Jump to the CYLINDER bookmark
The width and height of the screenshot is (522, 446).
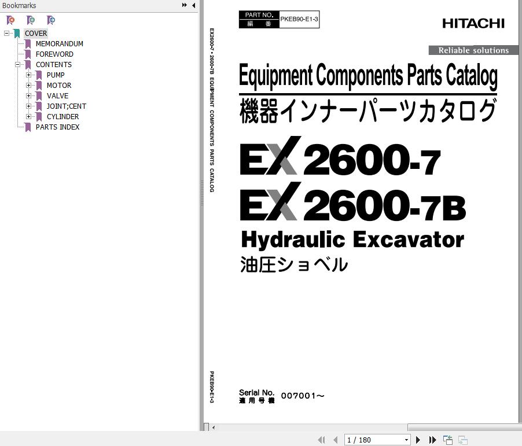[63, 116]
